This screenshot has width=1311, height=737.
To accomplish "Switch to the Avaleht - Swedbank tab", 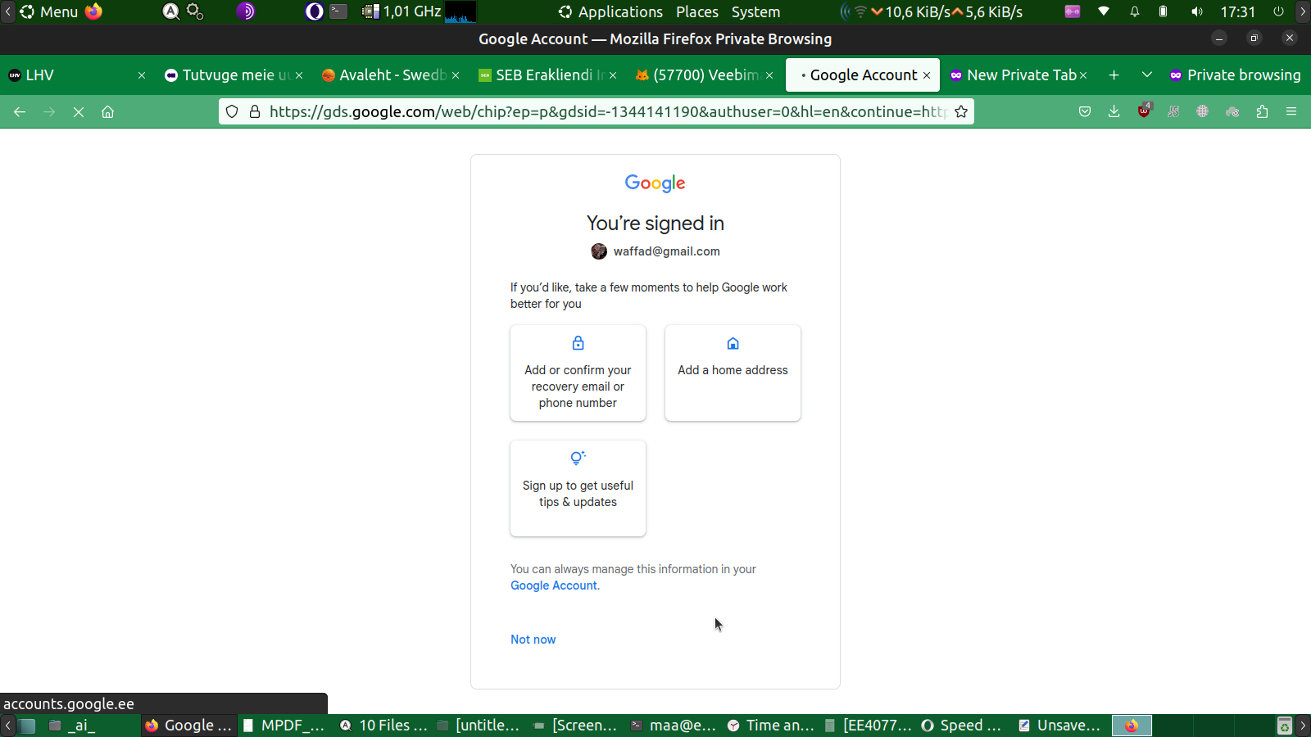I will tap(390, 75).
